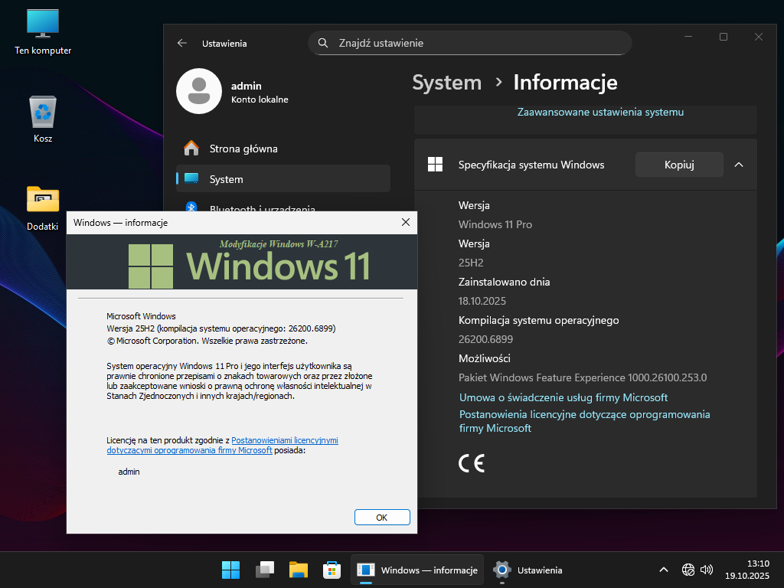Open the Dodatki folder on desktop
Viewport: 784px width, 588px height.
pyautogui.click(x=43, y=200)
